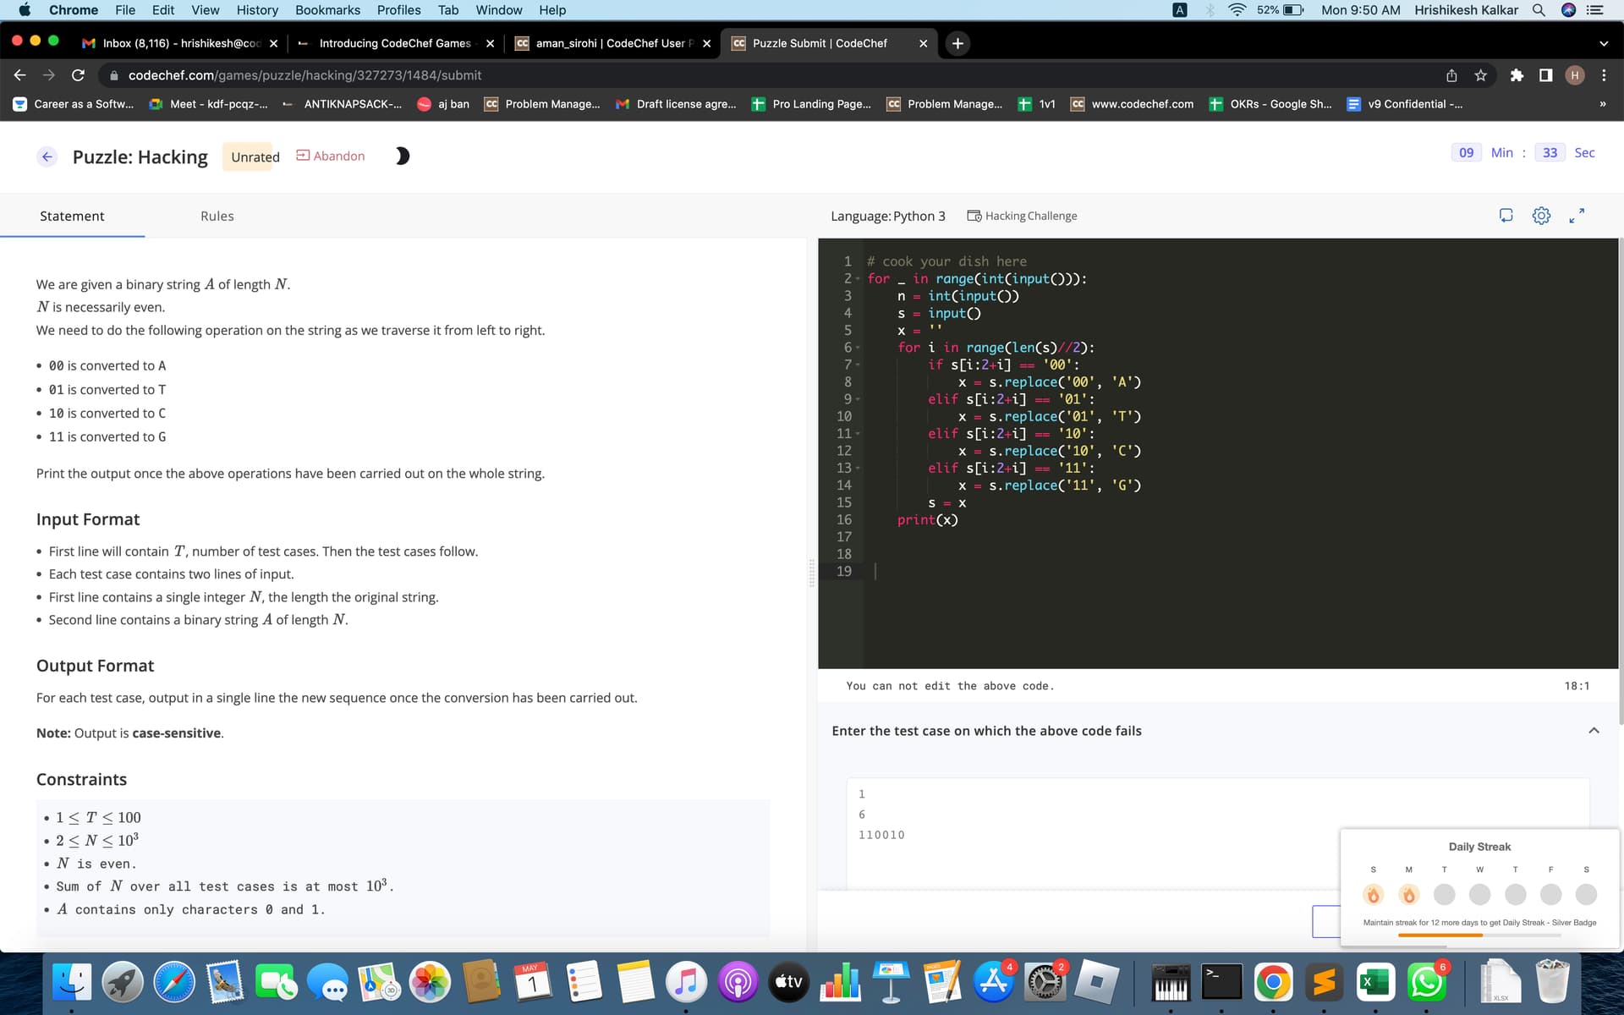
Task: Bookmark this page with star icon
Action: 1480,75
